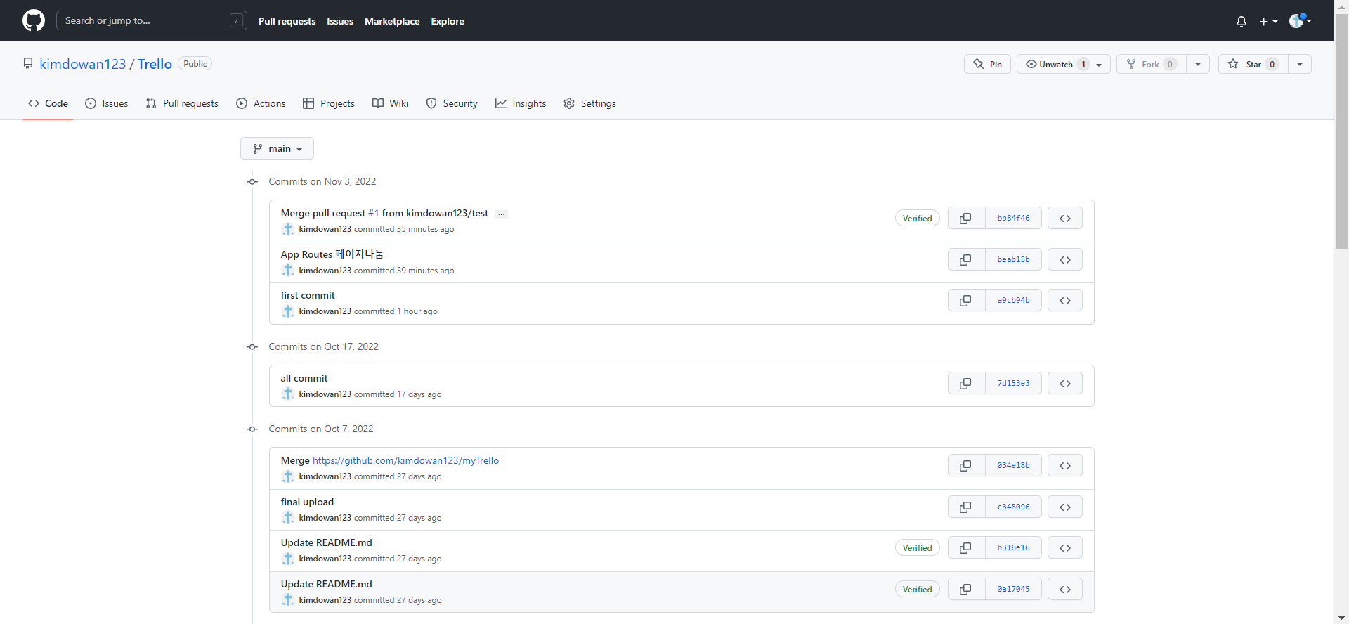Copy full SHA for commit c348096
1349x624 pixels.
pyautogui.click(x=966, y=507)
